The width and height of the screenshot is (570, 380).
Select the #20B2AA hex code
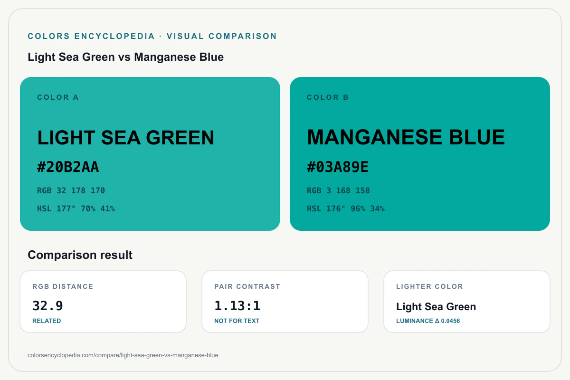[68, 167]
